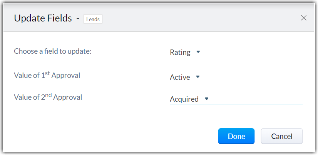Image resolution: width=318 pixels, height=155 pixels.
Task: Click the "Value of 1st Approval" label
Action: point(47,75)
